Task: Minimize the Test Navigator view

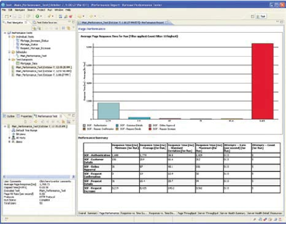Action: pyautogui.click(x=70, y=22)
